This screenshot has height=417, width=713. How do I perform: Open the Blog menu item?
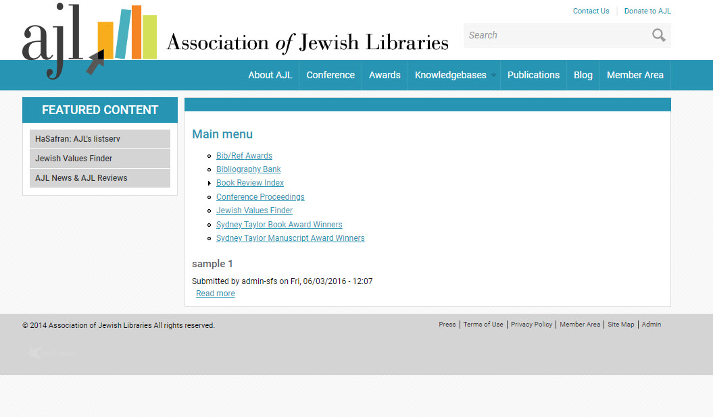[583, 75]
